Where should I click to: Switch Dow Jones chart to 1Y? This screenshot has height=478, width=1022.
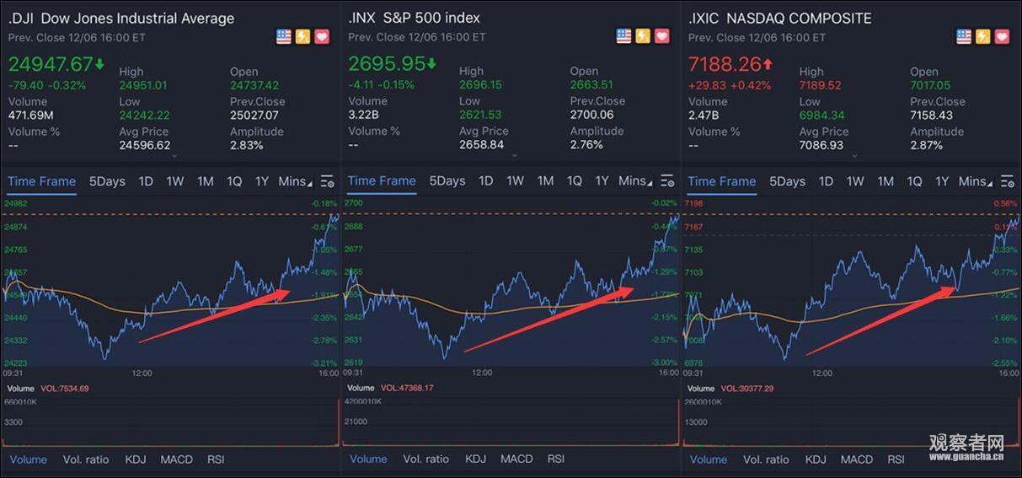click(x=262, y=181)
